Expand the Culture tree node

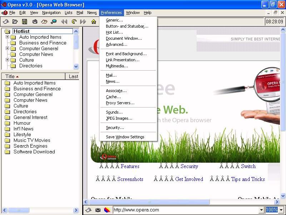pos(7,59)
